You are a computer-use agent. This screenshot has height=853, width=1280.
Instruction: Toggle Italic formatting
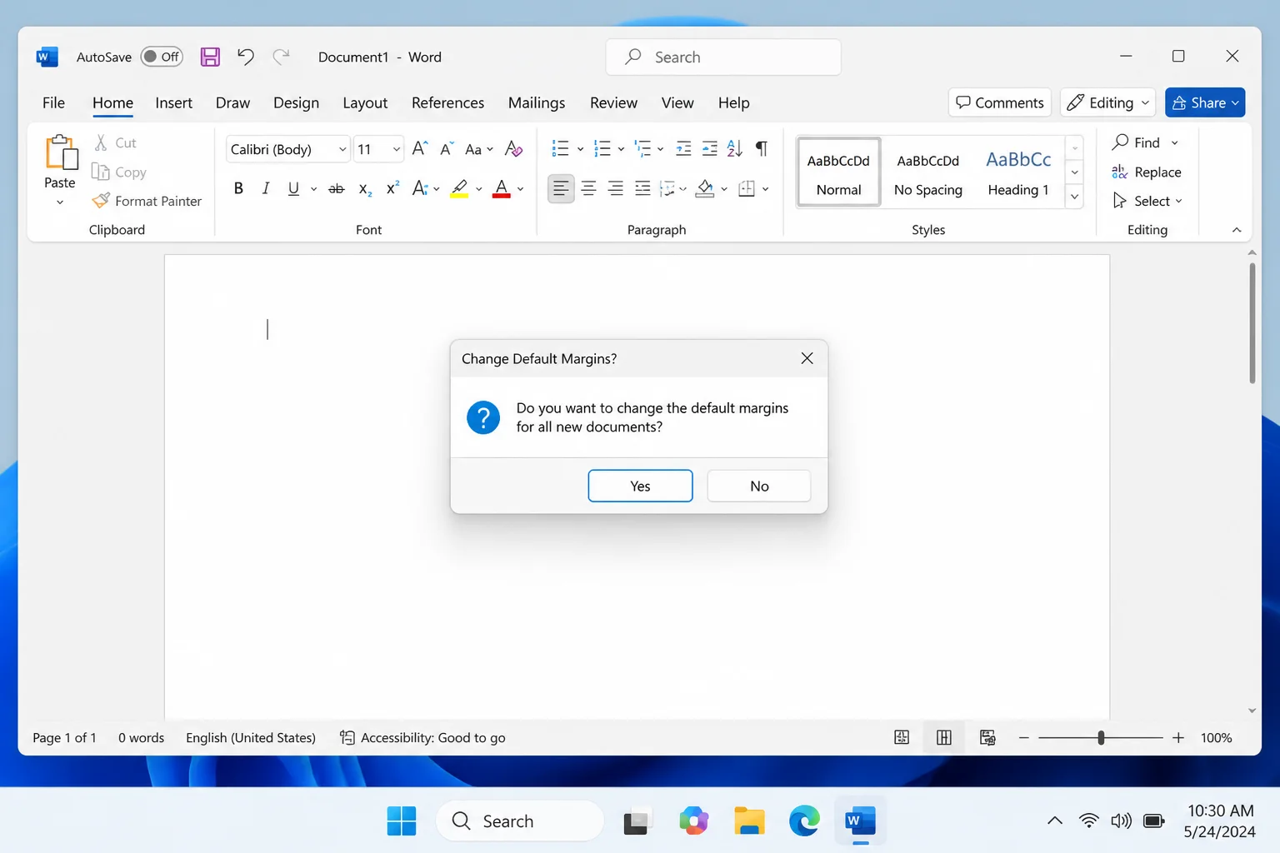click(x=266, y=188)
